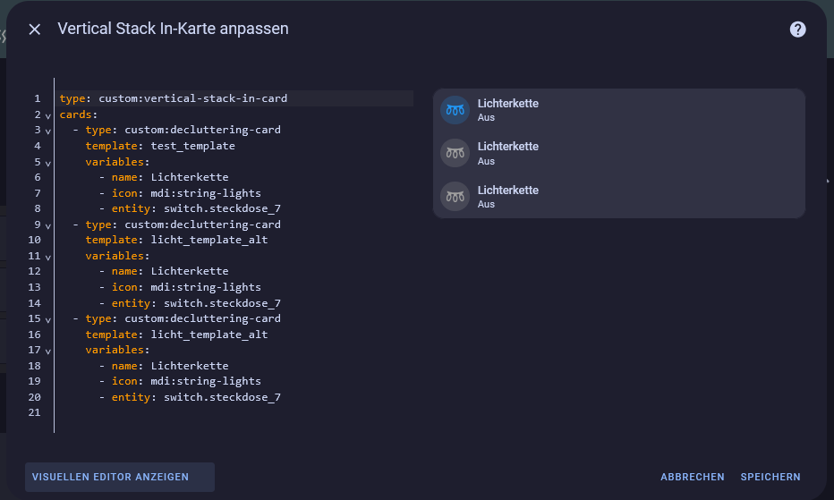Screen dimensions: 834x500
Task: Place cursor in empty line 21
Action: click(x=234, y=412)
